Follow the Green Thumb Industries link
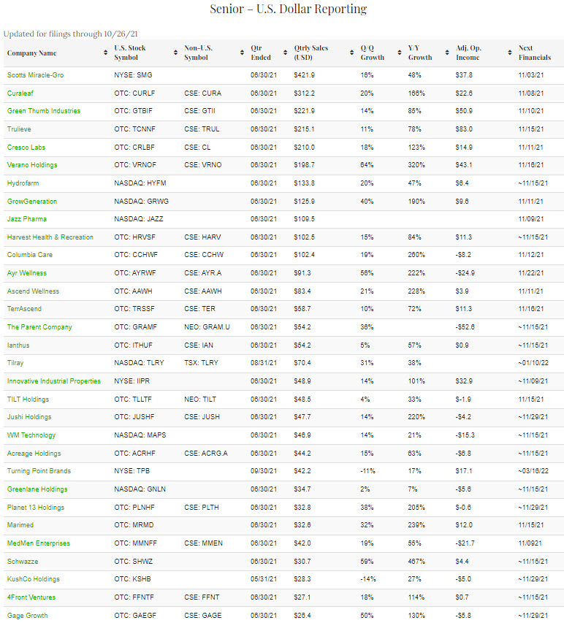The width and height of the screenshot is (564, 623). pos(44,111)
